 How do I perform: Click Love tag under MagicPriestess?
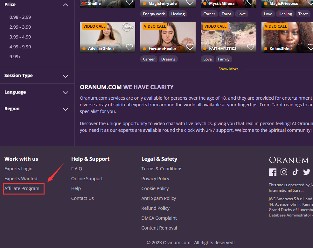[268, 14]
